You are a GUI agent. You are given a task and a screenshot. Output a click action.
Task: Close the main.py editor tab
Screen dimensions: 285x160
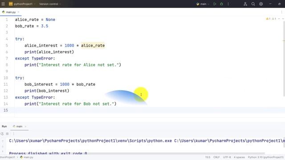[18, 12]
